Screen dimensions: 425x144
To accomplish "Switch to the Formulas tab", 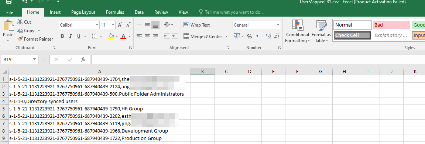I will point(115,12).
